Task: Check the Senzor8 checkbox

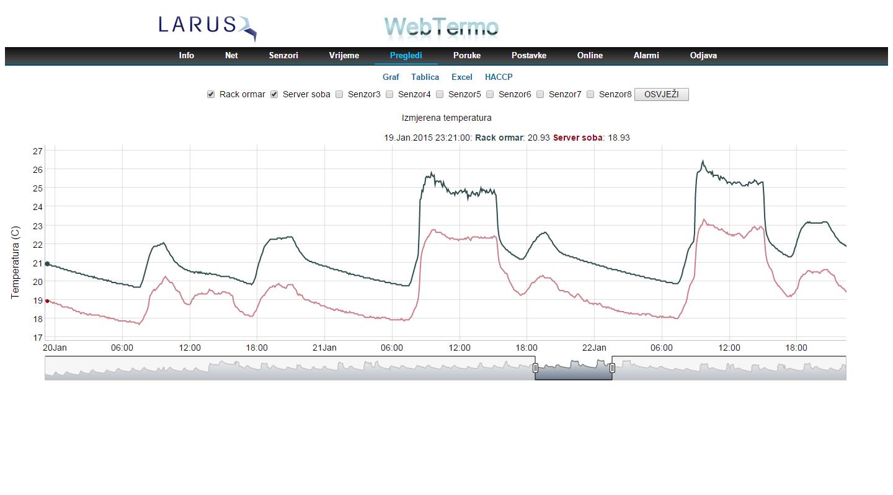Action: pyautogui.click(x=590, y=95)
